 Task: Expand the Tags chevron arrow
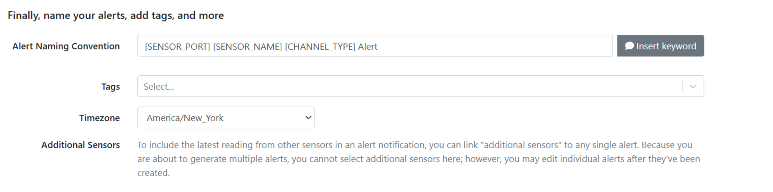tap(693, 86)
